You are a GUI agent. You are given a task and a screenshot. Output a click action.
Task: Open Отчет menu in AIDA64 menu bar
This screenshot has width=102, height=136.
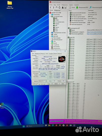click(59, 5)
